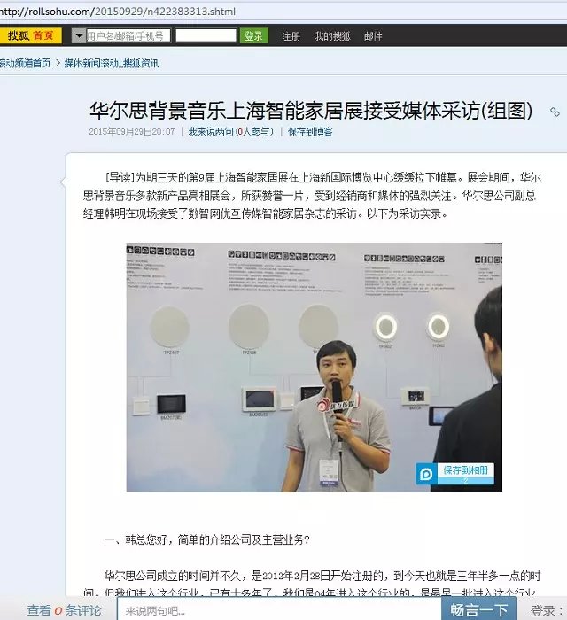567x620 pixels.
Task: Click the 畅言一下 submit button
Action: (478, 609)
